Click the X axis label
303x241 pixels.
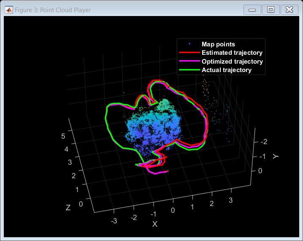(155, 224)
